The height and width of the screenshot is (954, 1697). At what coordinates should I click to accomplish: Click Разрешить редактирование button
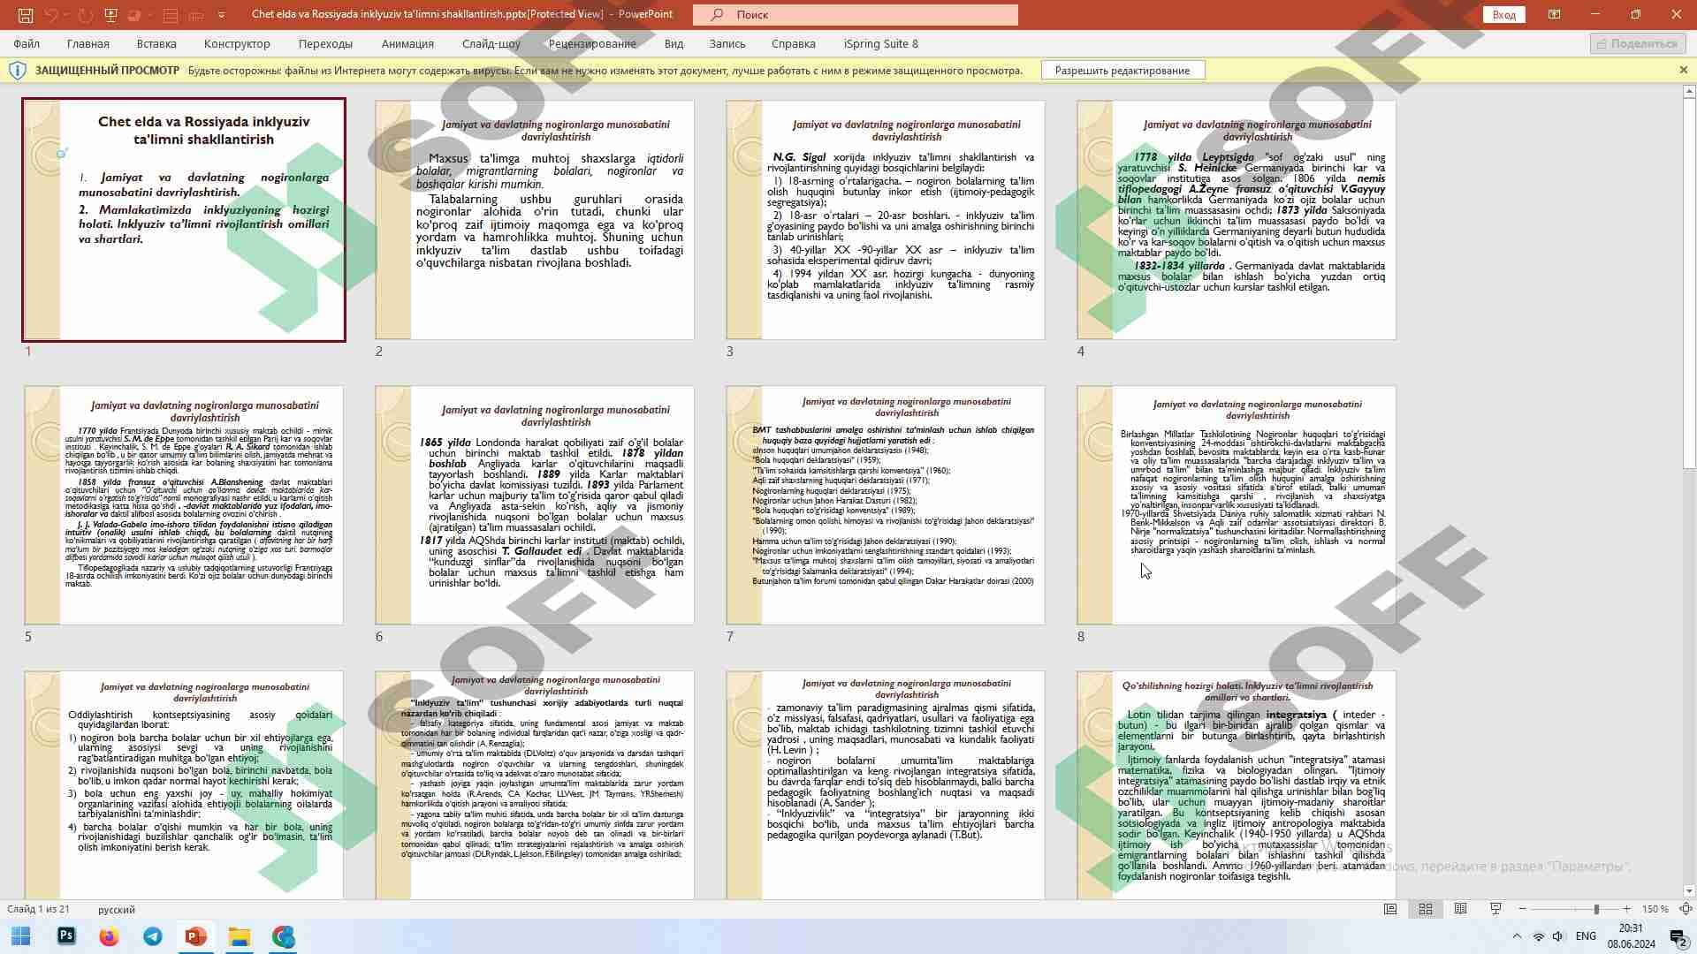click(x=1122, y=71)
